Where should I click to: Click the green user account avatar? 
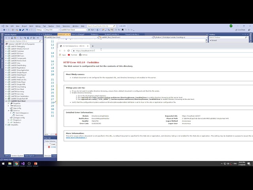pos(231,26)
